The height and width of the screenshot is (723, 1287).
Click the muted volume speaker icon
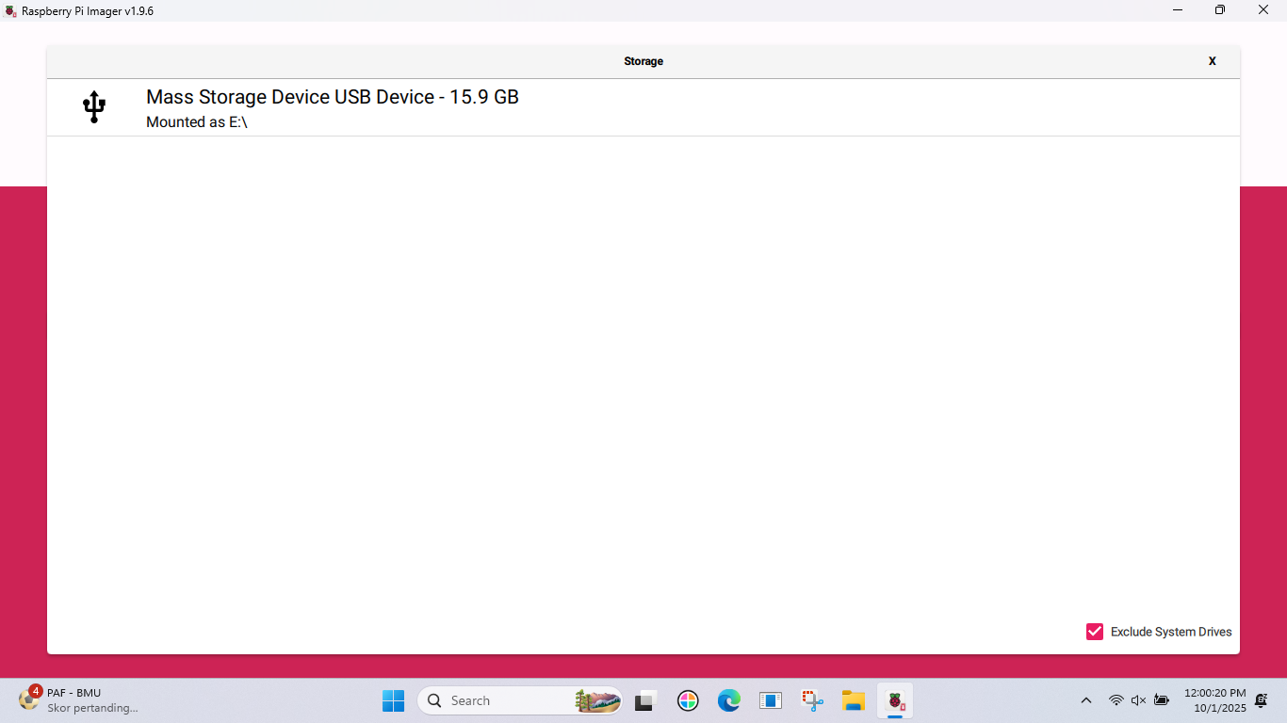point(1138,700)
